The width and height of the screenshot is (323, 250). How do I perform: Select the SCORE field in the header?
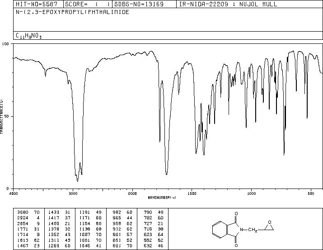pyautogui.click(x=88, y=4)
